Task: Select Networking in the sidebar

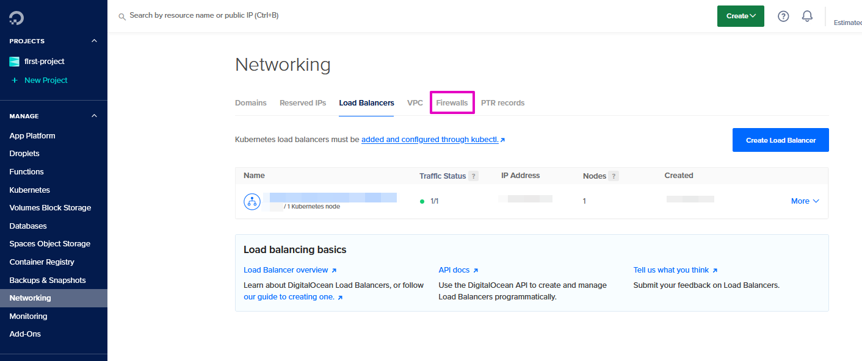Action: tap(54, 298)
